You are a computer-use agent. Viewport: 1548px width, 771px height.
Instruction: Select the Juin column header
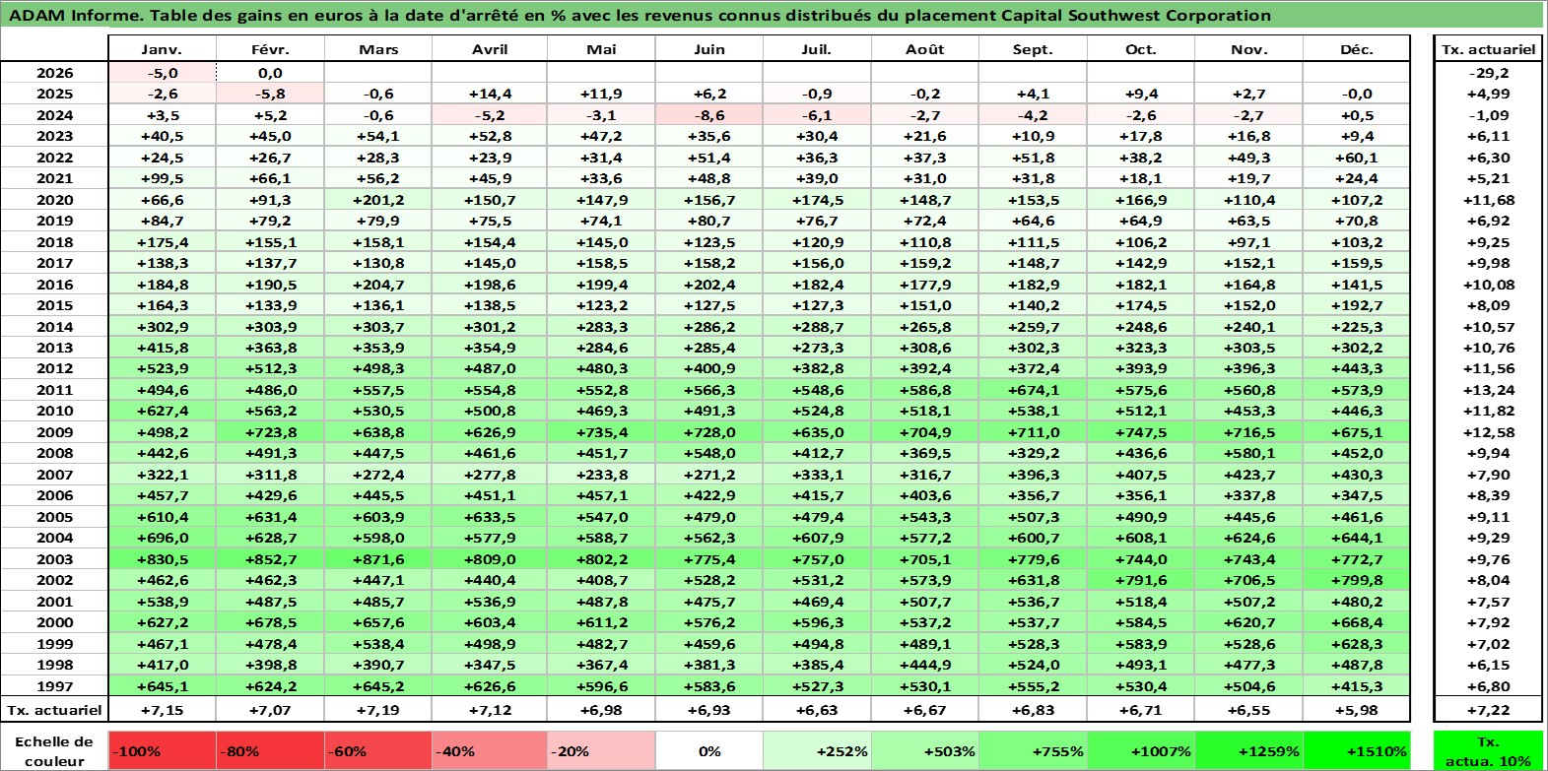tap(708, 49)
